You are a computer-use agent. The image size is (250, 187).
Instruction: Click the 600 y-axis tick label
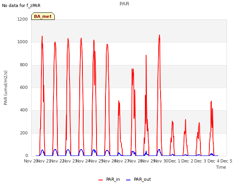click(x=24, y=87)
